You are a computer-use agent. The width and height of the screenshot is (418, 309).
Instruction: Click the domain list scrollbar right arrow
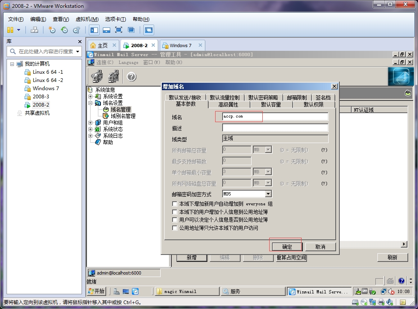pos(404,244)
